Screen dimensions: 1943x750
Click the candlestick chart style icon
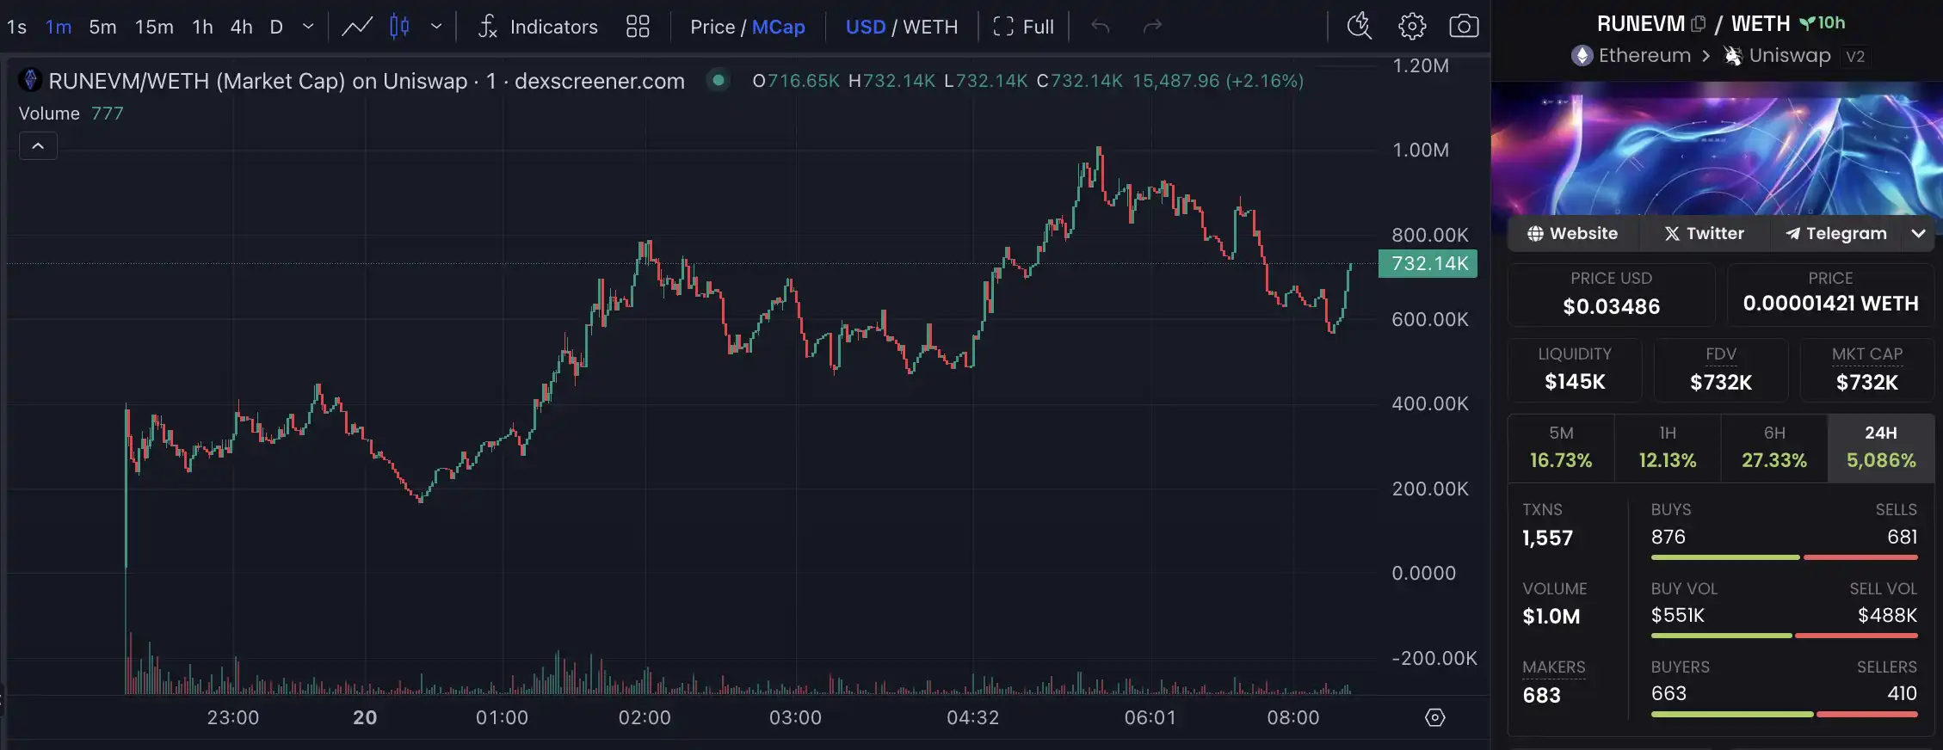click(399, 27)
